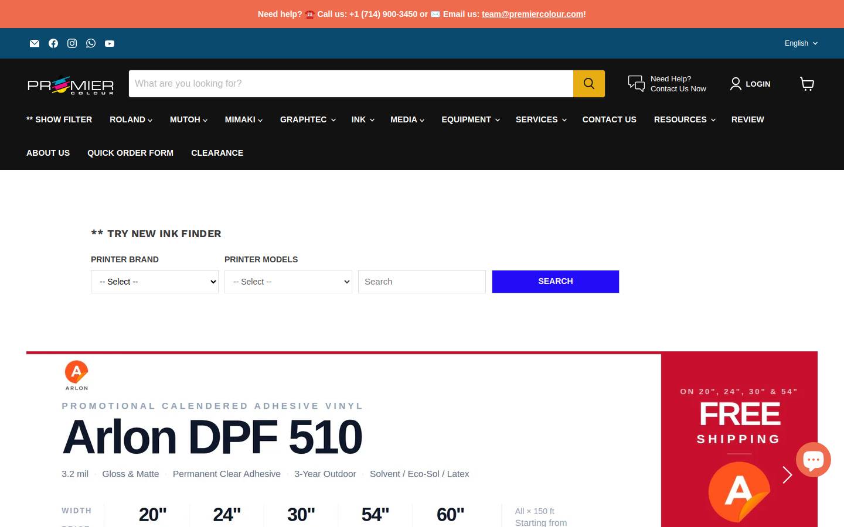Open the Printer Models select box
Image resolution: width=844 pixels, height=527 pixels.
[x=288, y=282]
